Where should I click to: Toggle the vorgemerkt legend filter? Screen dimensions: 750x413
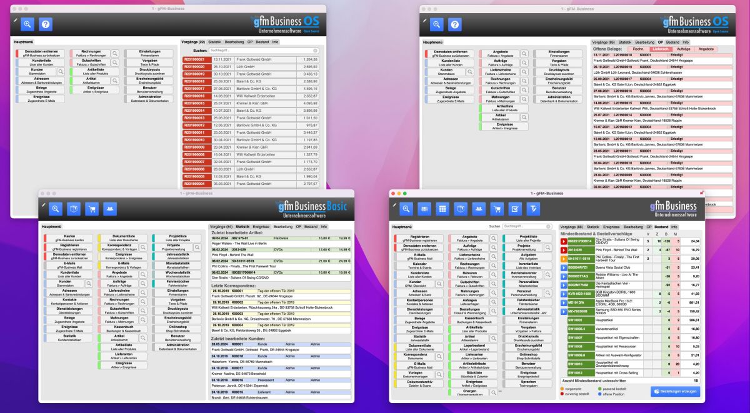tap(562, 388)
